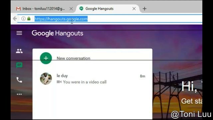Click the Gmail envelope favicon on the Inbox tab
This screenshot has height=120, width=213.
click(18, 9)
